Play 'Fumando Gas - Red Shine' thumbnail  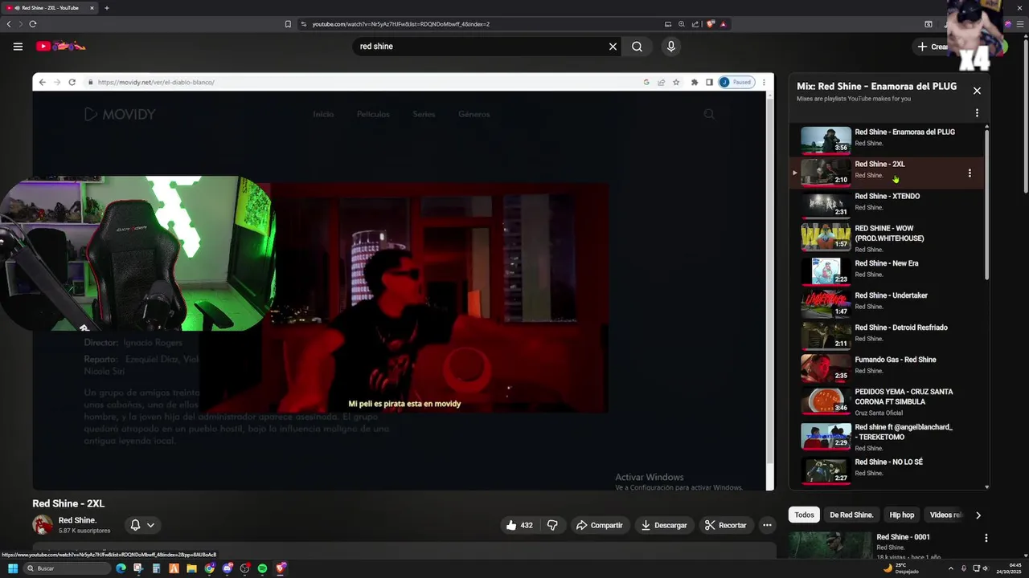point(826,368)
